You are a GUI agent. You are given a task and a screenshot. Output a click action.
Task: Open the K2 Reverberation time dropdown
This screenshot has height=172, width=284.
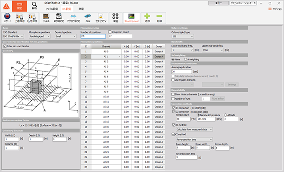[194, 139]
